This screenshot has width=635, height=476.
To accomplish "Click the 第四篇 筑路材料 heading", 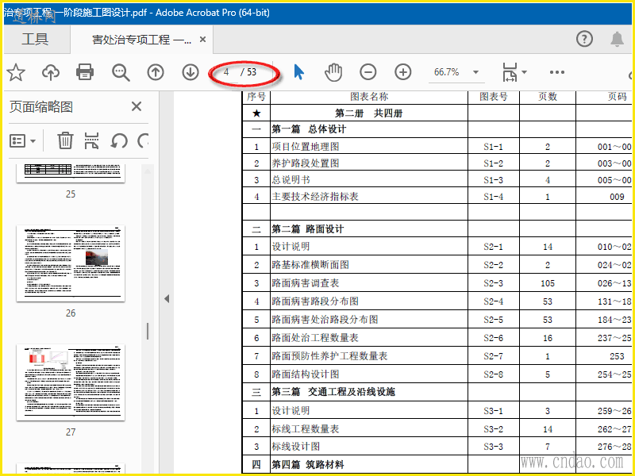I will [308, 464].
